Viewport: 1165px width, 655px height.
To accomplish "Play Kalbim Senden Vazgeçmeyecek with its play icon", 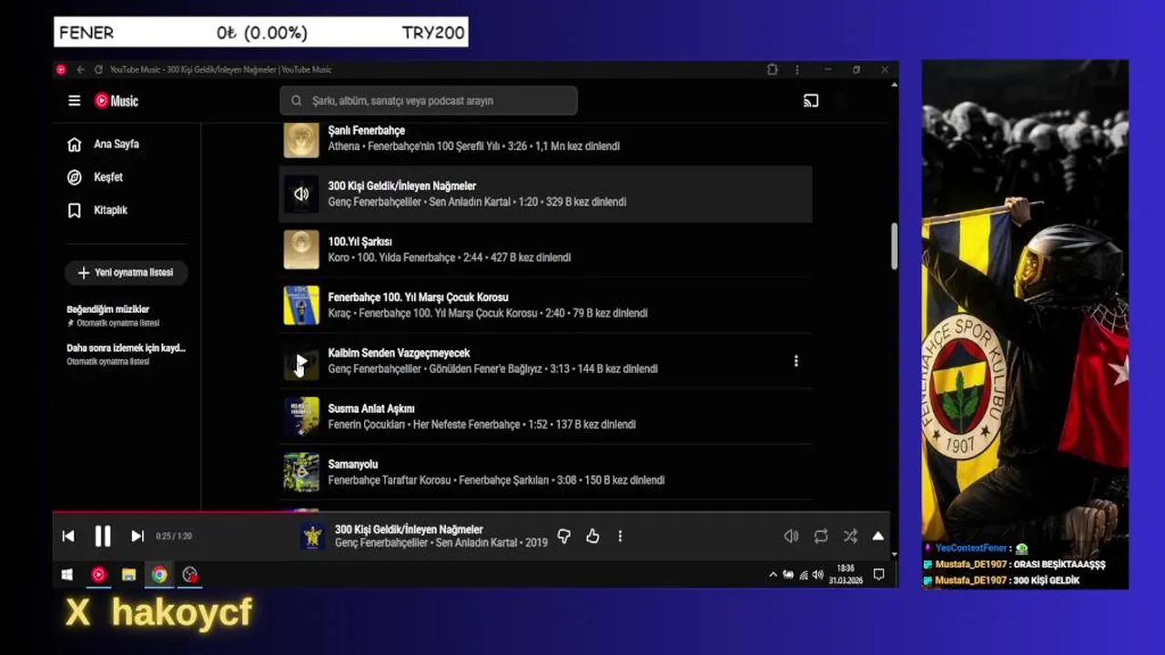I will pyautogui.click(x=301, y=362).
